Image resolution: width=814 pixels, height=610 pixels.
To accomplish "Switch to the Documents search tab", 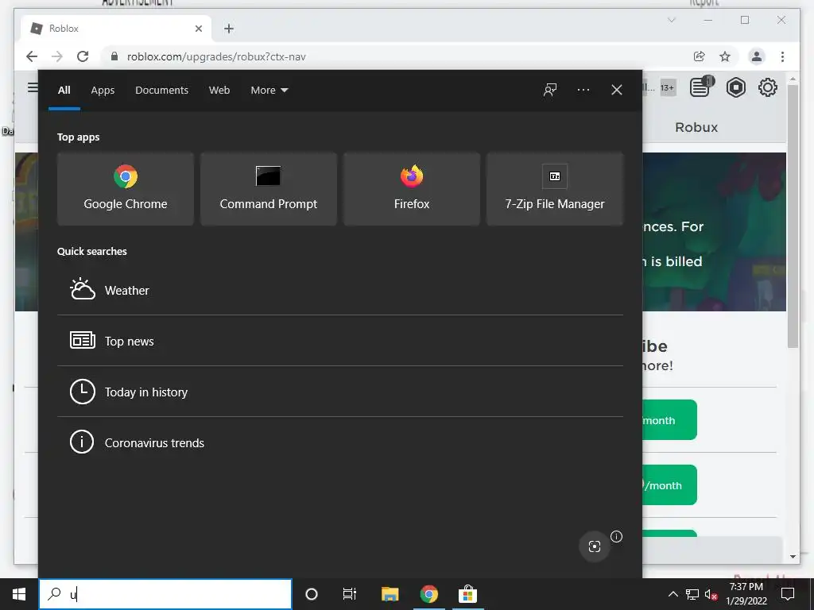I will pyautogui.click(x=161, y=91).
